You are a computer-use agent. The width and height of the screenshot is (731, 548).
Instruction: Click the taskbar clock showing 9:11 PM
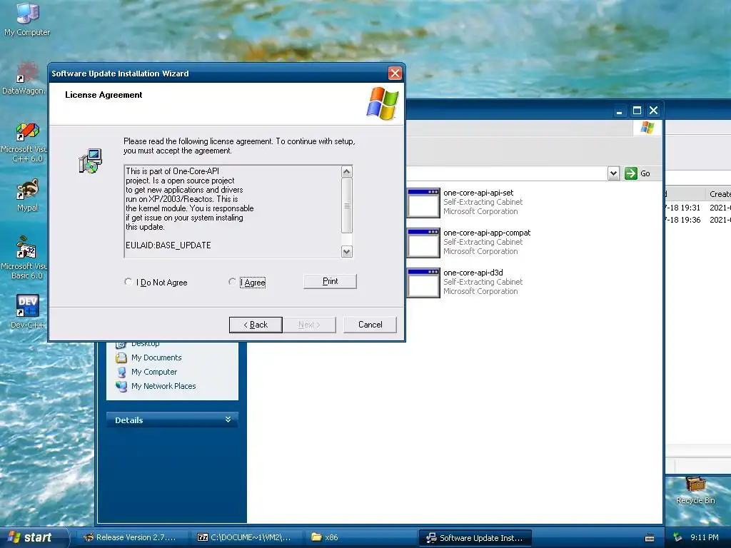(x=705, y=537)
